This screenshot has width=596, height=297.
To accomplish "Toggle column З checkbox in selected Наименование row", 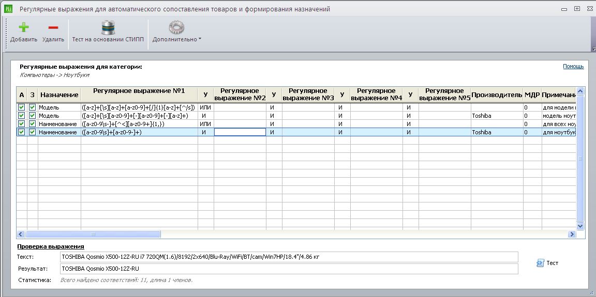I will tap(32, 132).
